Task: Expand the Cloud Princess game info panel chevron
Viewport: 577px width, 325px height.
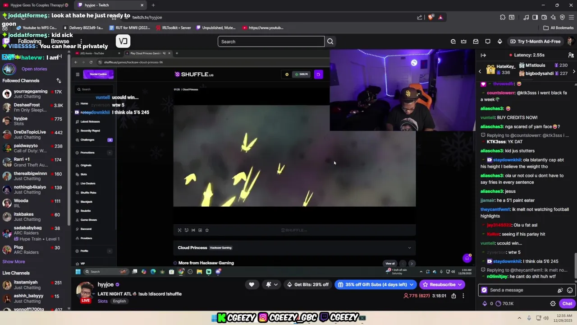Action: (409, 248)
